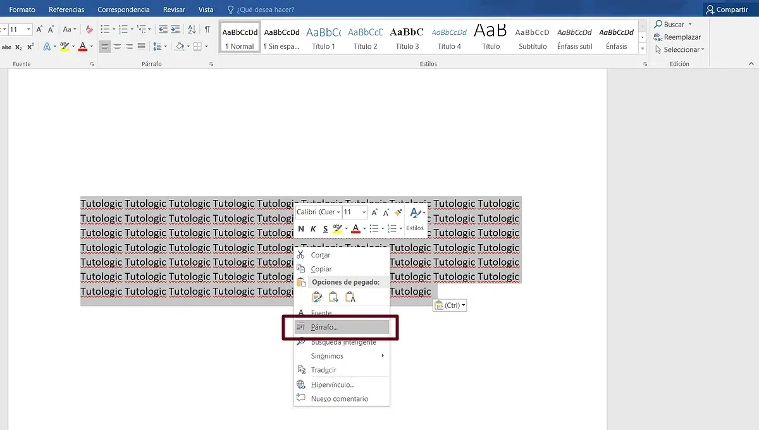Paste as text only icon
The width and height of the screenshot is (759, 430).
(350, 297)
